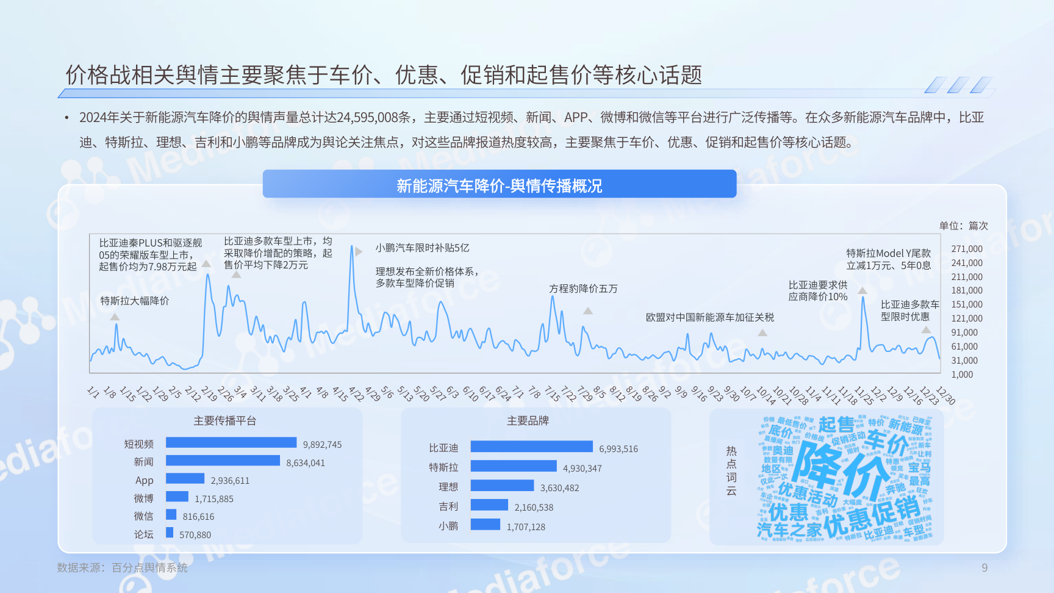Click the 理想发布全新价格体系 annotation
This screenshot has height=593, width=1054.
click(x=427, y=278)
